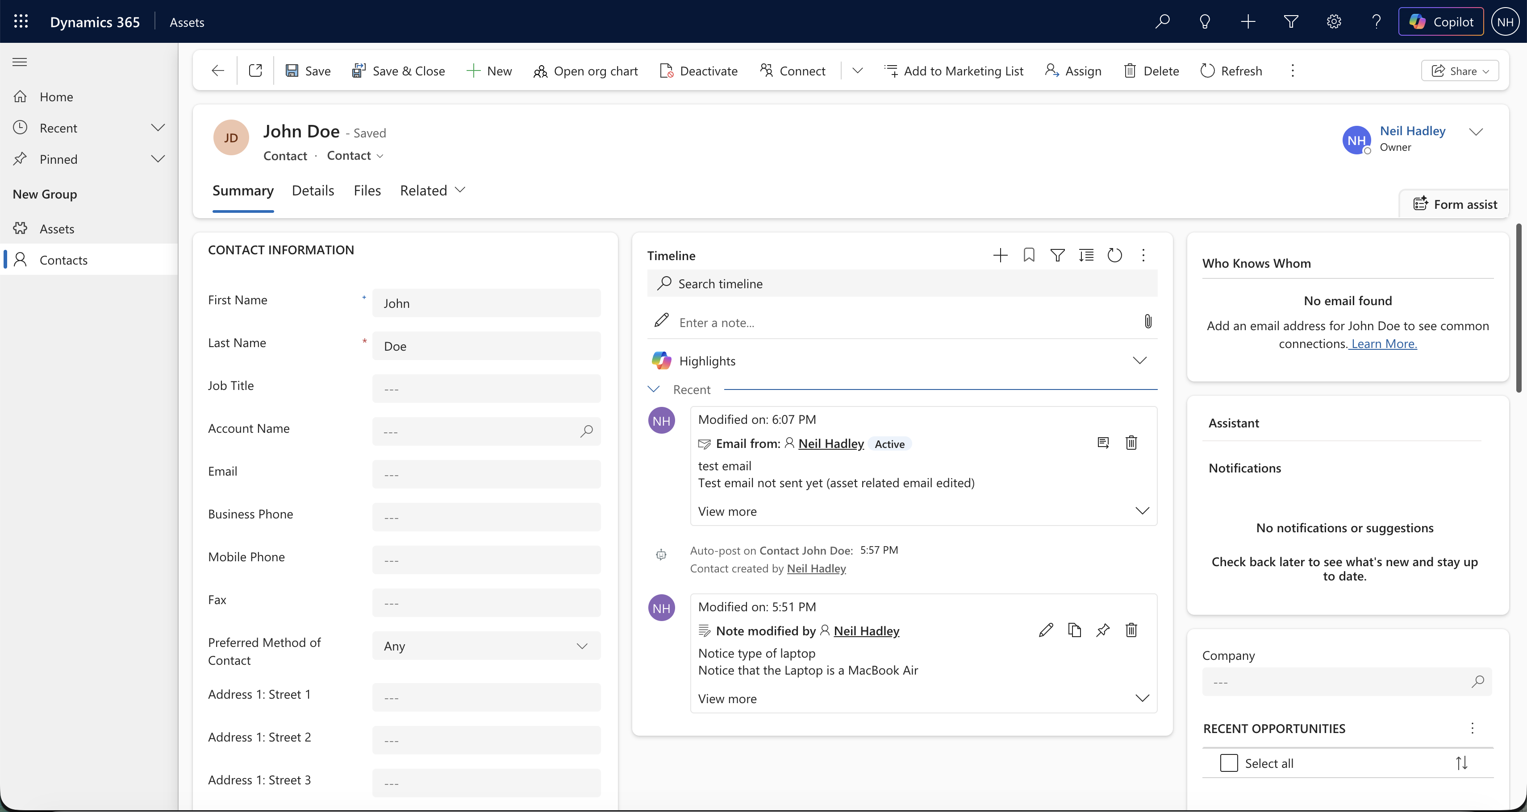Open Preferred Method of Contact dropdown
1527x812 pixels.
point(487,646)
